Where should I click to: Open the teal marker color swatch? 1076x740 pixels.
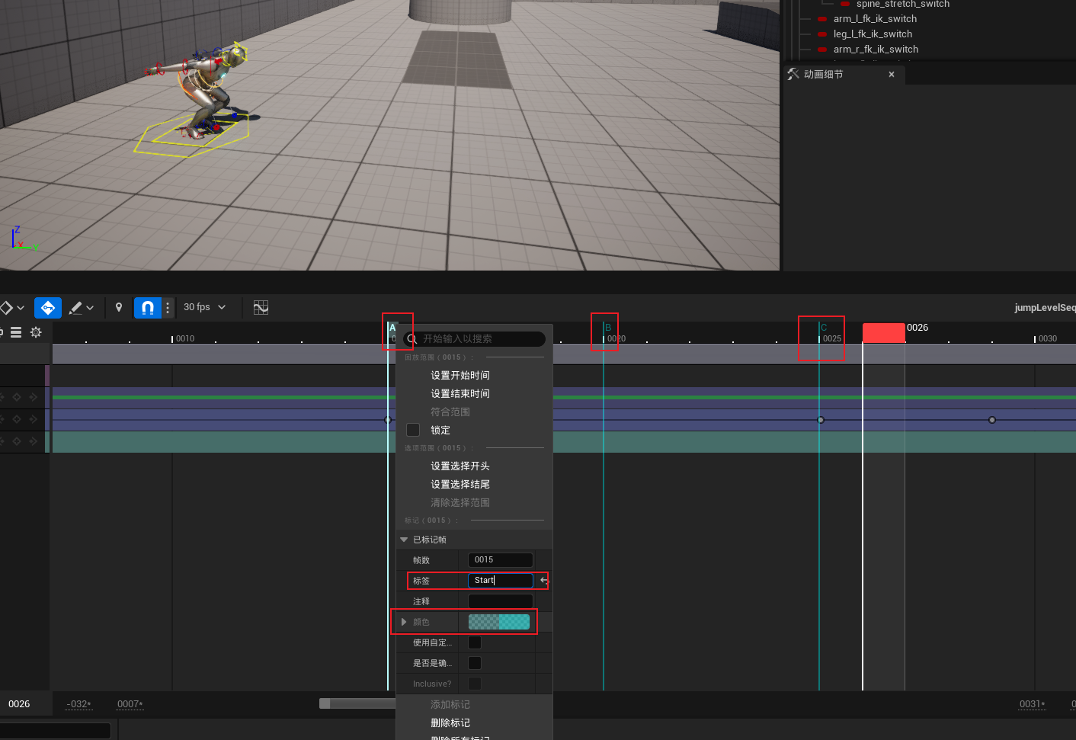point(499,622)
